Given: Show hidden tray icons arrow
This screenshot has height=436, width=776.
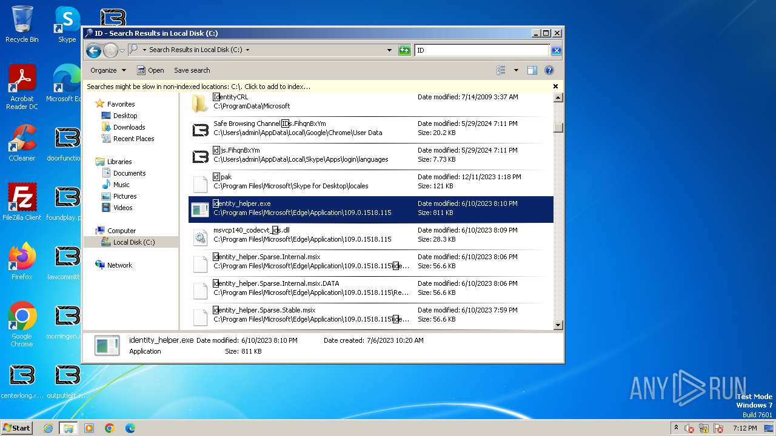Looking at the screenshot, I should coord(676,428).
